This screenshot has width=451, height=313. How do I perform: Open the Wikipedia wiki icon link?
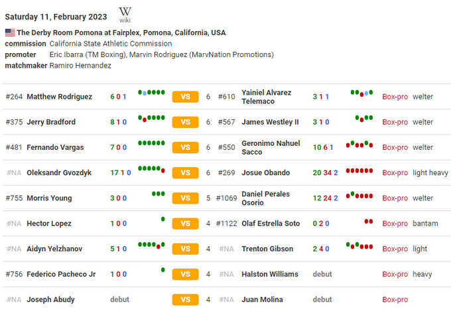coord(125,14)
